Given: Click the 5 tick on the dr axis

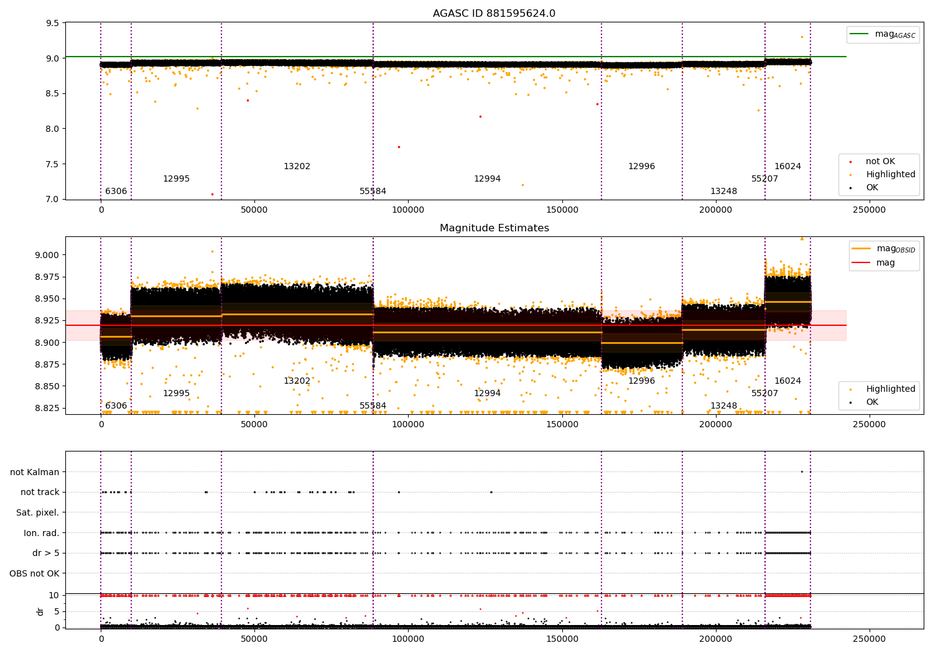Looking at the screenshot, I should (x=57, y=612).
